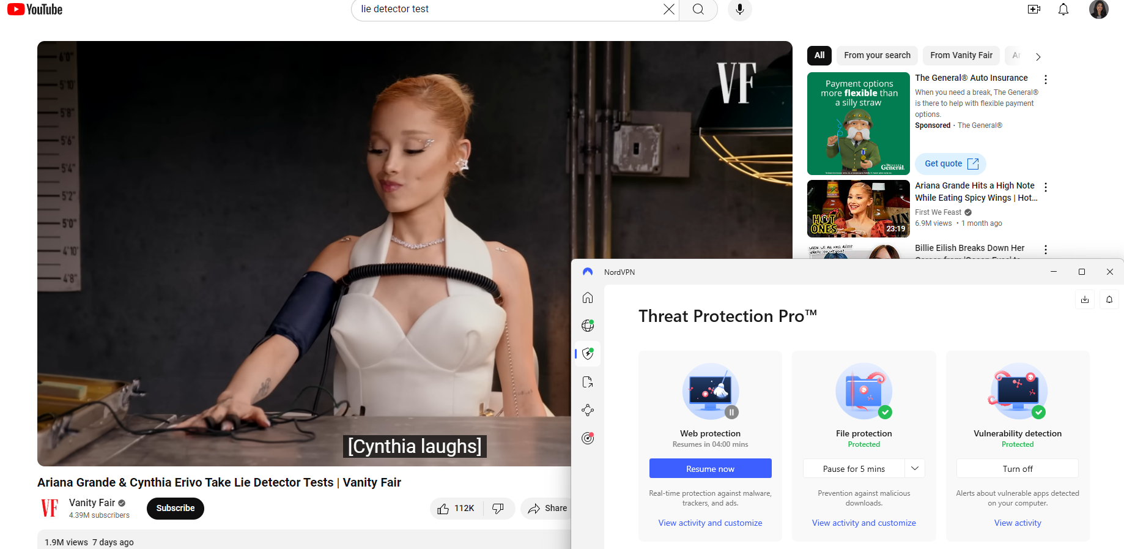View Vulnerability detection activity link
The image size is (1124, 549).
pos(1018,523)
